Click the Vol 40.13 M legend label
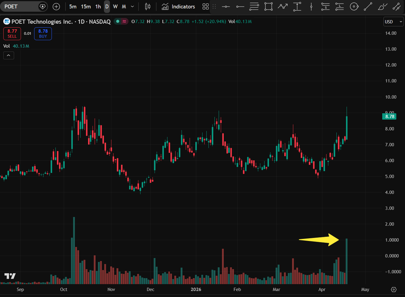Image resolution: width=405 pixels, height=297 pixels. coord(16,46)
